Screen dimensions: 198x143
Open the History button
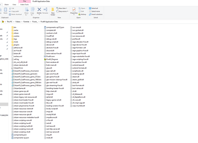click(x=82, y=14)
